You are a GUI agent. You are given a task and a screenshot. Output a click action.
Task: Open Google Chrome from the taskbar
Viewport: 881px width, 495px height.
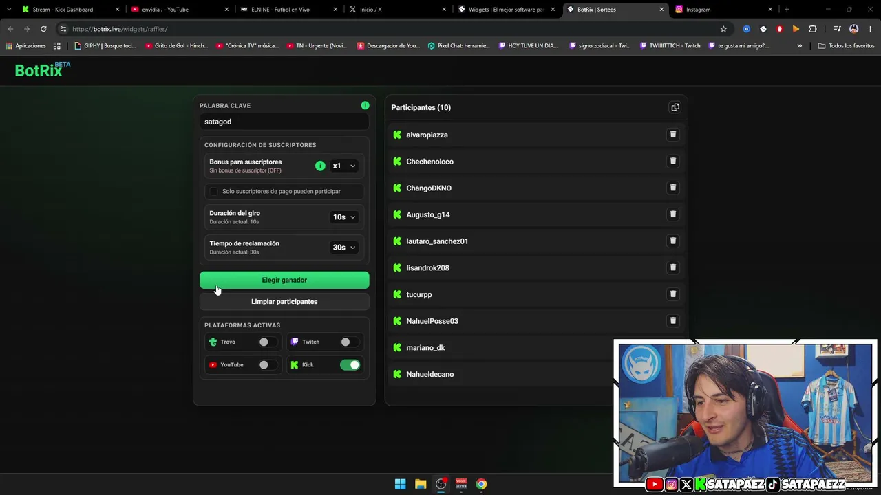click(481, 484)
